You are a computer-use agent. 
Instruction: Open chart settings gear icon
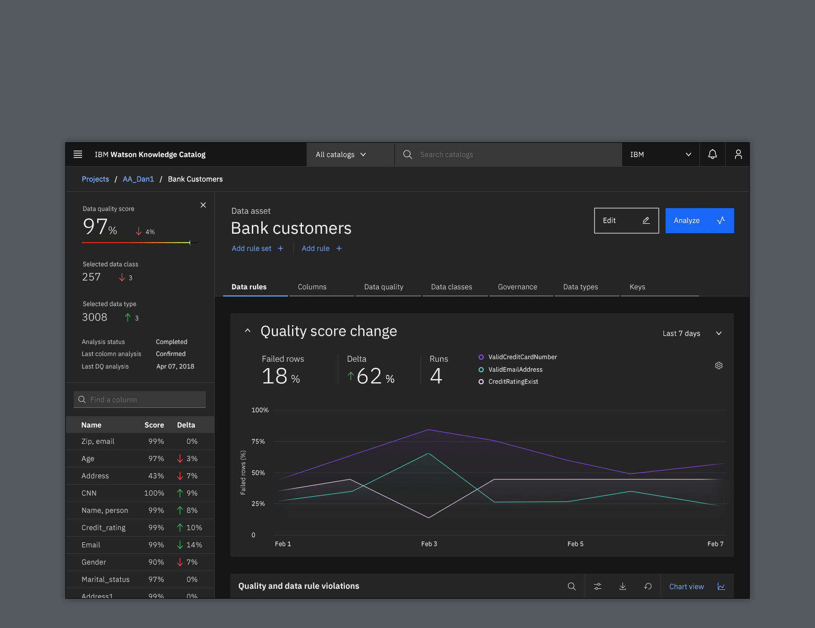718,366
